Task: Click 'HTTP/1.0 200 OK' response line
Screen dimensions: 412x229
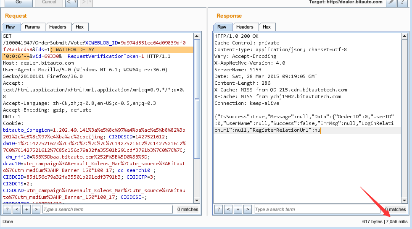Action: [236, 36]
